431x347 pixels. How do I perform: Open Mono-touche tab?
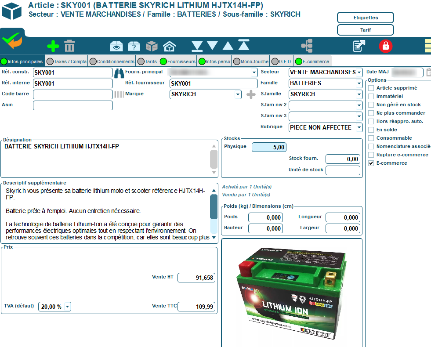(251, 61)
